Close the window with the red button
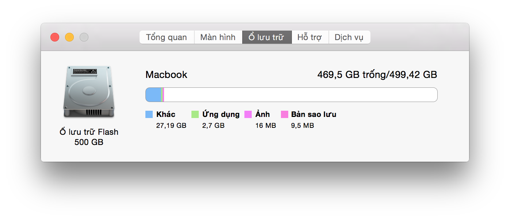The image size is (510, 220). (55, 37)
